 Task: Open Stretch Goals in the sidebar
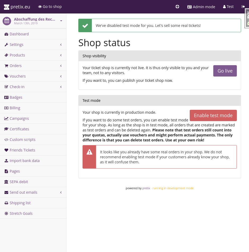tap(33, 213)
